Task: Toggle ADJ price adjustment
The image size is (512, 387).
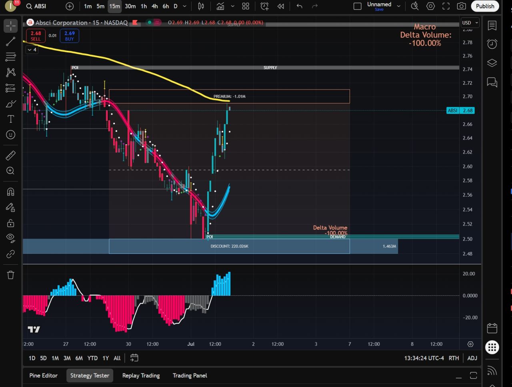Action: 472,358
